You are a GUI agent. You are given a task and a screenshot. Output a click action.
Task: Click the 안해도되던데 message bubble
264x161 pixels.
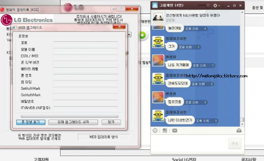coord(178,83)
